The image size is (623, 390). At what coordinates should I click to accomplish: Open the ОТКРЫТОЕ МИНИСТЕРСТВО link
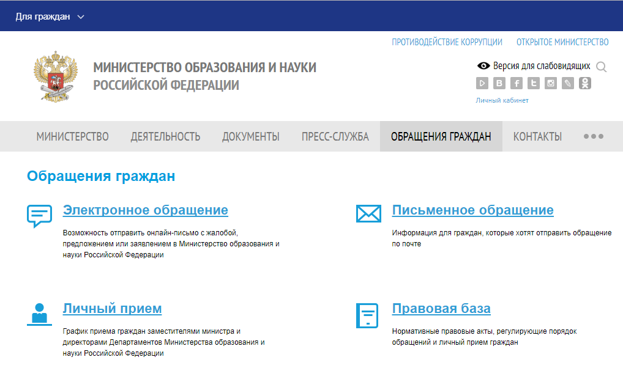tap(562, 42)
